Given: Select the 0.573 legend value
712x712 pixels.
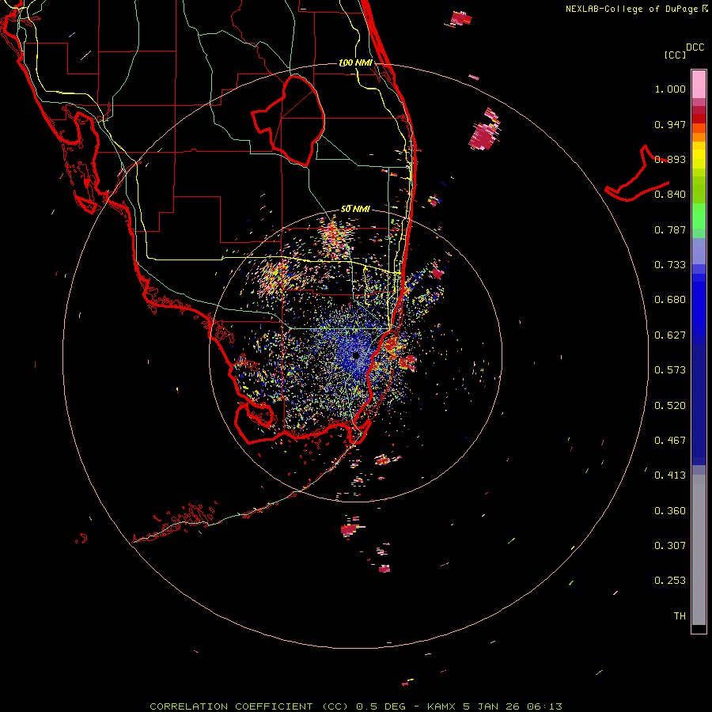Looking at the screenshot, I should point(670,370).
